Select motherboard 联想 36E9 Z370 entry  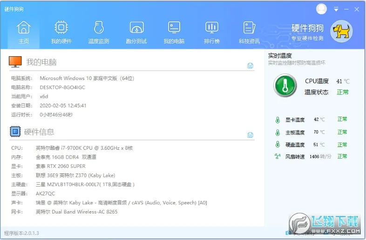(75, 175)
